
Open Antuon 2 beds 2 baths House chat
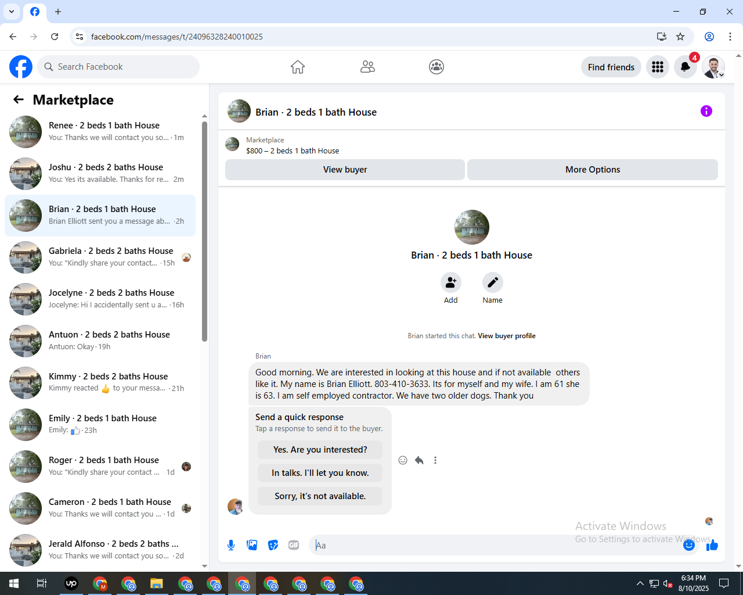100,341
